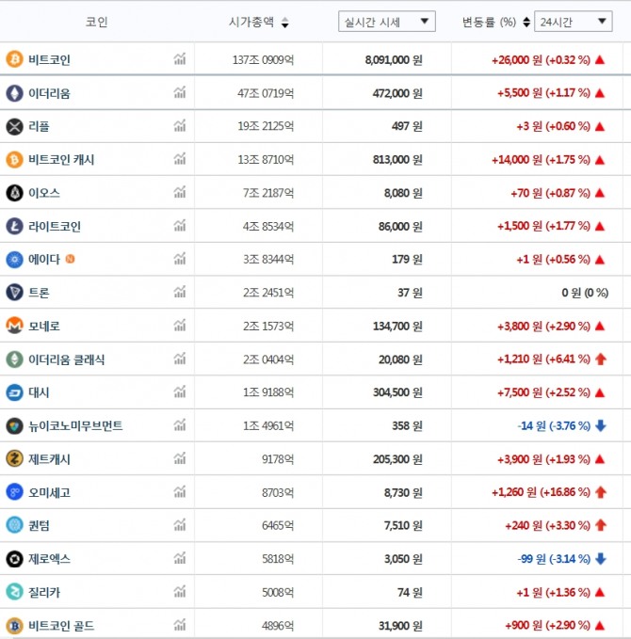This screenshot has width=631, height=639.
Task: Click the Litecoin coin logo icon
Action: click(x=14, y=226)
